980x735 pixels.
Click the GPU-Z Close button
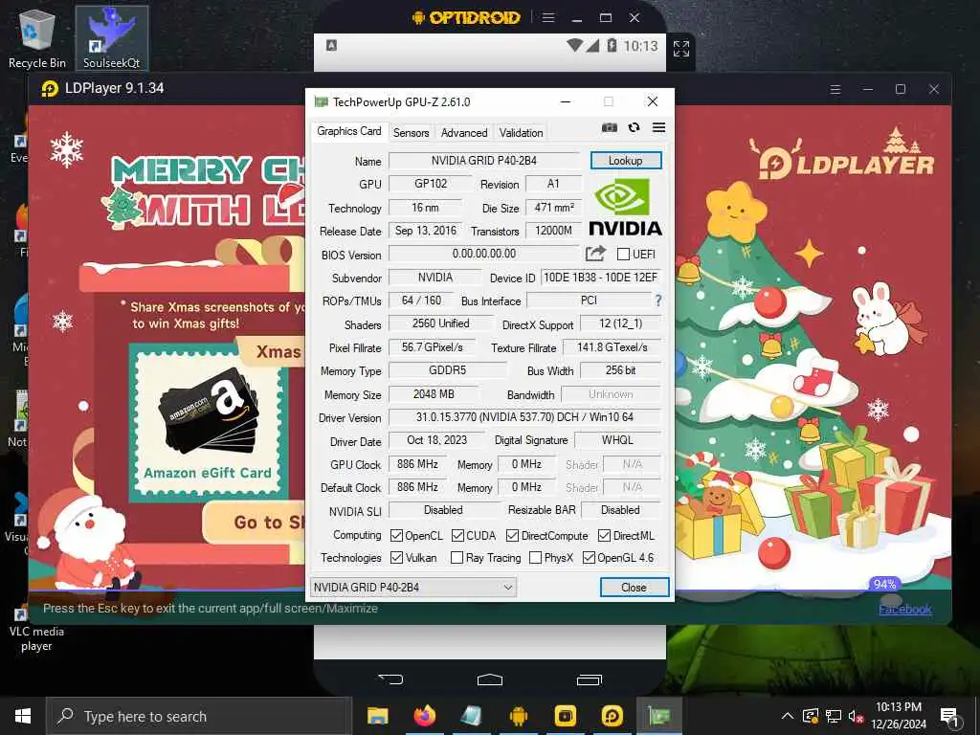click(634, 588)
